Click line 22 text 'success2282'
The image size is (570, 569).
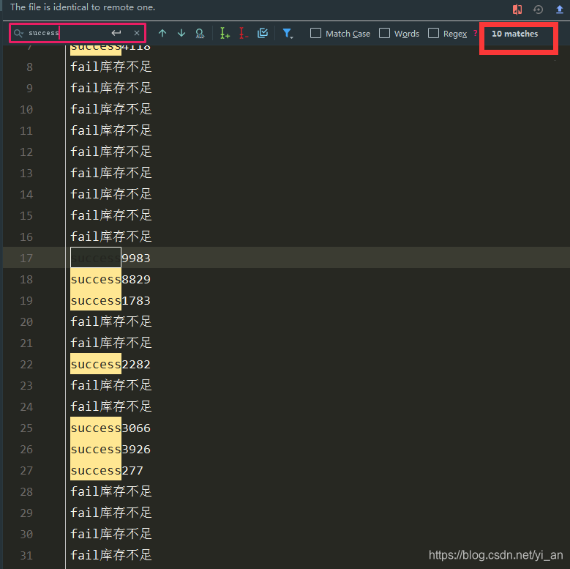110,364
